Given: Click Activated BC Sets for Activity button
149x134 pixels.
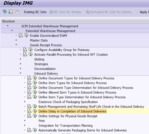Looking at the screenshot, I should click(x=109, y=12).
